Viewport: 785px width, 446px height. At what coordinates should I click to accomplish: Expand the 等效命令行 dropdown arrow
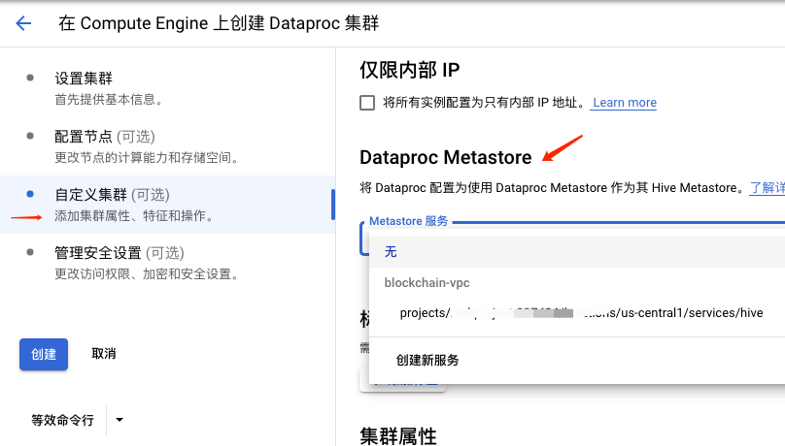[119, 420]
